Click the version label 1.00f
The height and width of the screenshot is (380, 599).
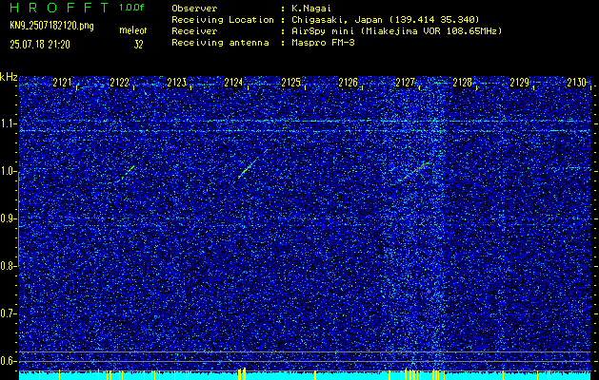click(x=131, y=8)
